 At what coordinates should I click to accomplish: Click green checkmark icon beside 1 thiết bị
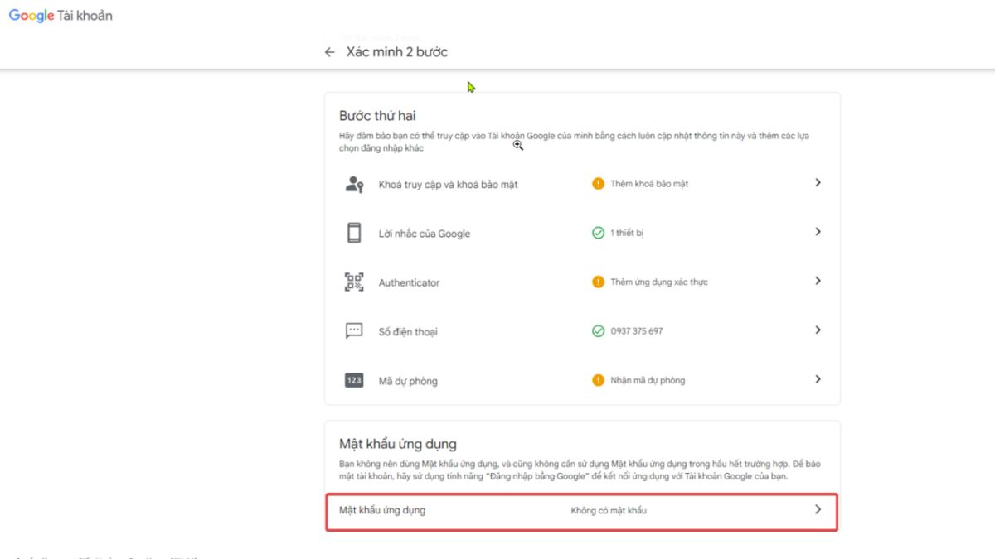coord(598,233)
